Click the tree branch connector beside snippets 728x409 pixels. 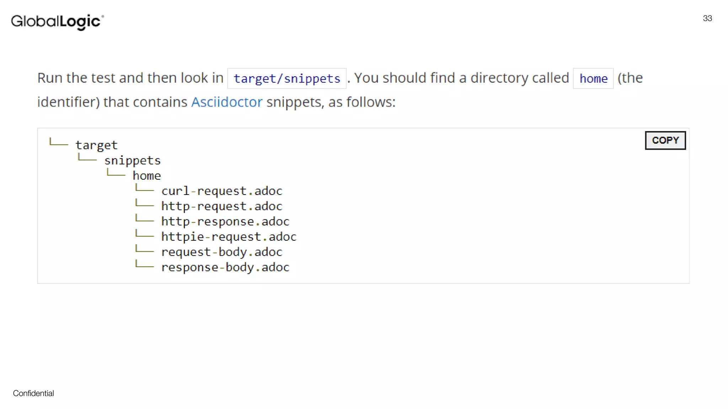point(87,158)
